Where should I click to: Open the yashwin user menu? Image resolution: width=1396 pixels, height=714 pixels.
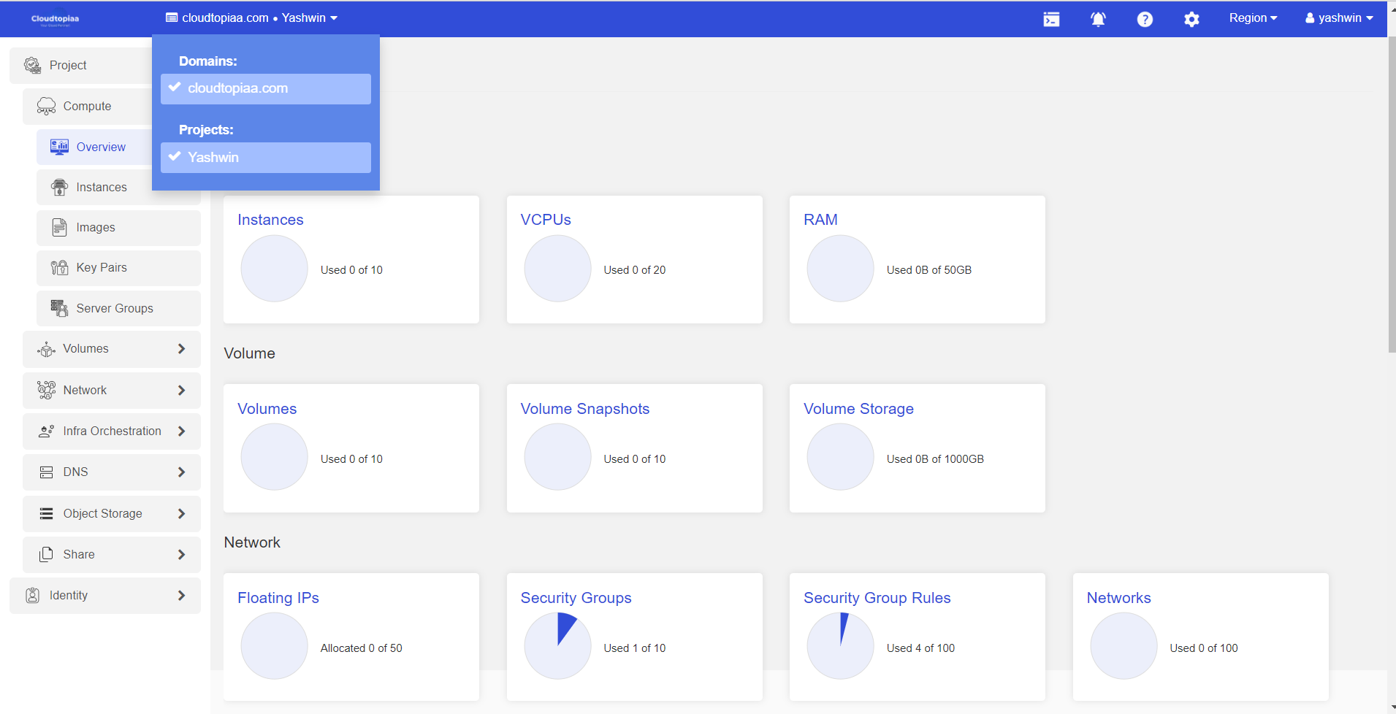point(1339,18)
